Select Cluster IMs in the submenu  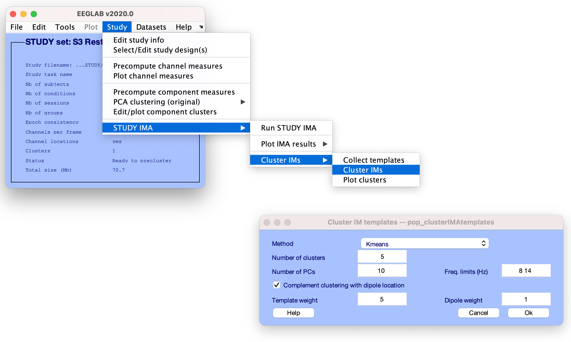coord(362,170)
